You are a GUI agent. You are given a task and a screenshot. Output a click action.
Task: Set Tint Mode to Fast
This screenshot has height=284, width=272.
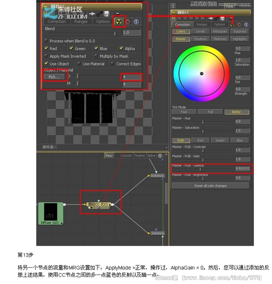(x=184, y=112)
